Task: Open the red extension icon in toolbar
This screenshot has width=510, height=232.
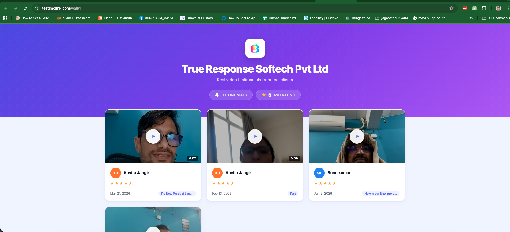Action: tap(465, 8)
